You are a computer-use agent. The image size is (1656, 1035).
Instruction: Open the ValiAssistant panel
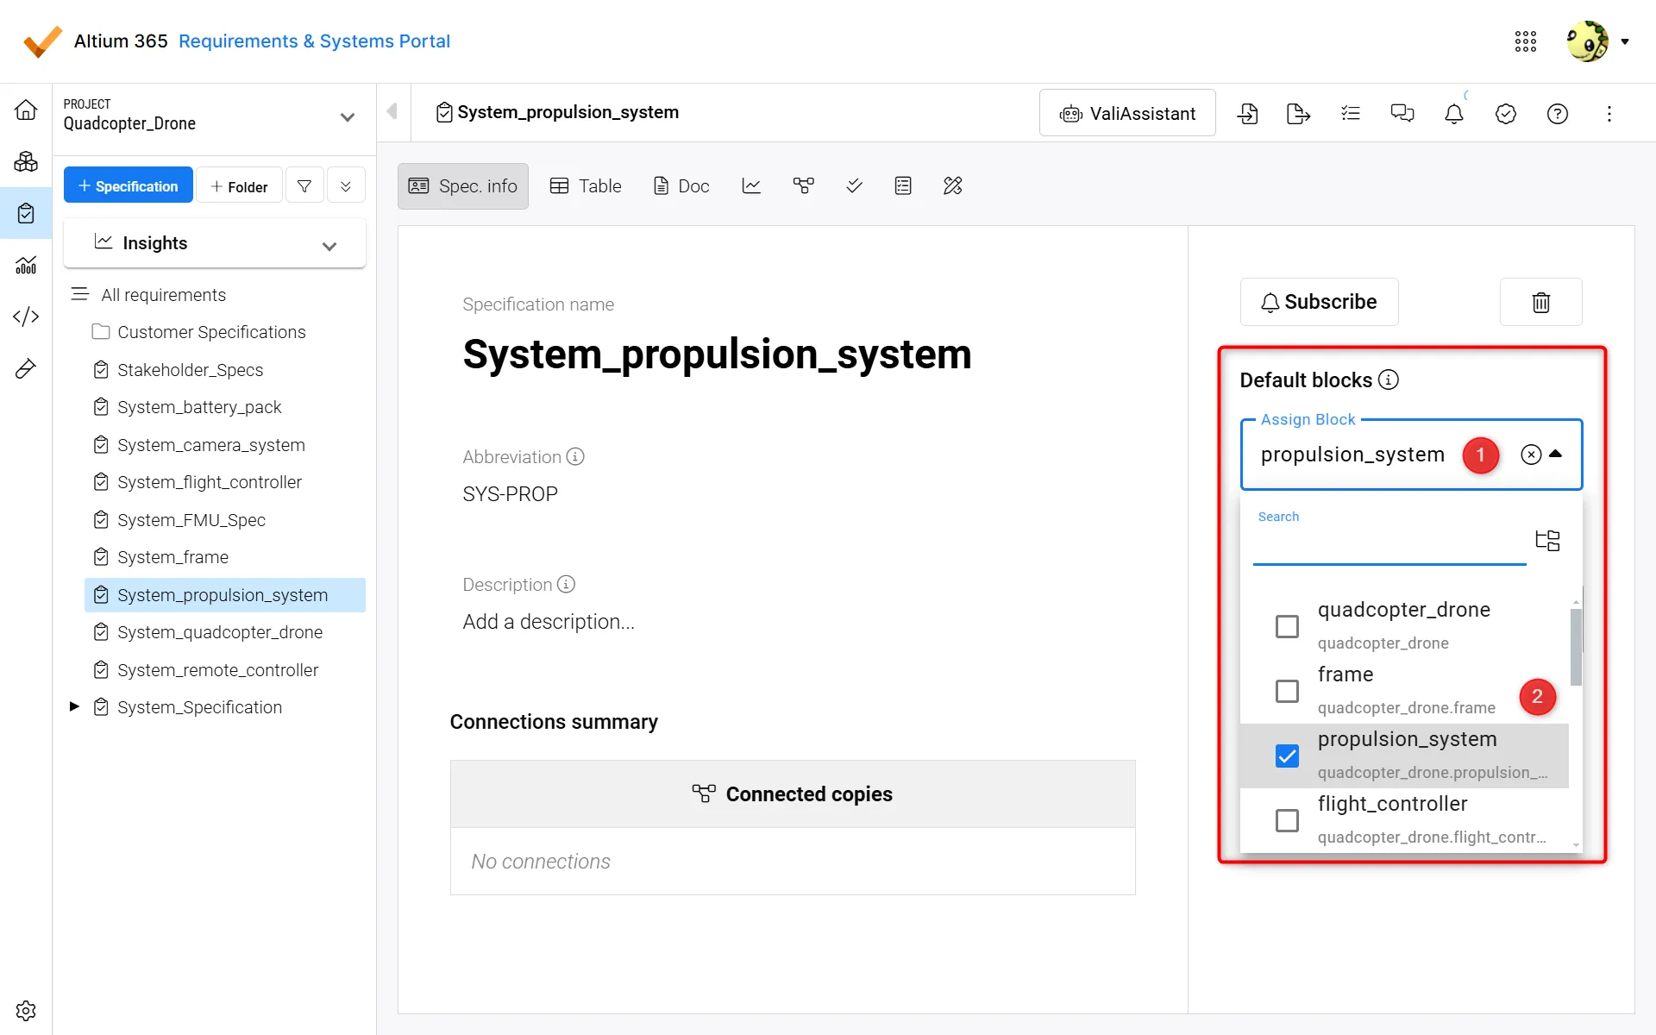(x=1127, y=113)
